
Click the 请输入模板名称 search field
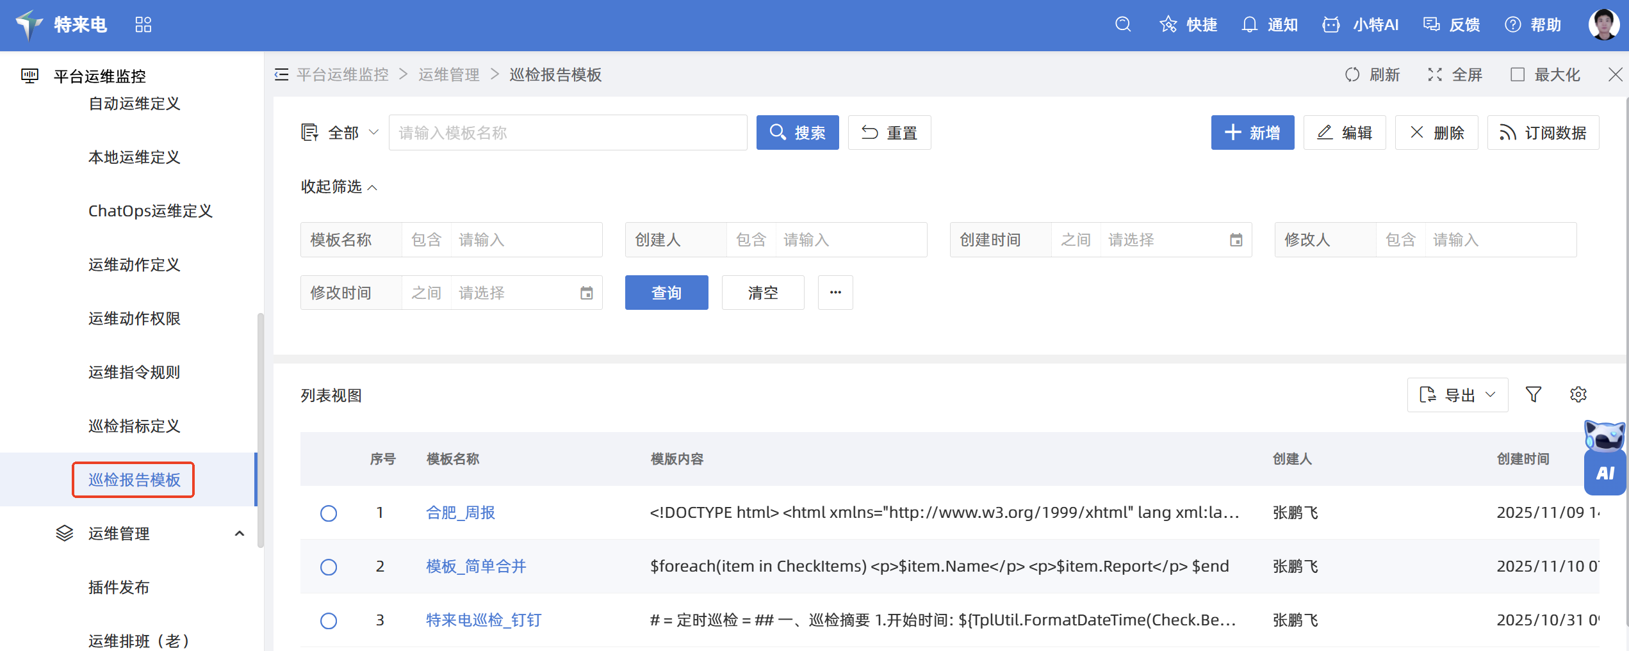(x=568, y=133)
